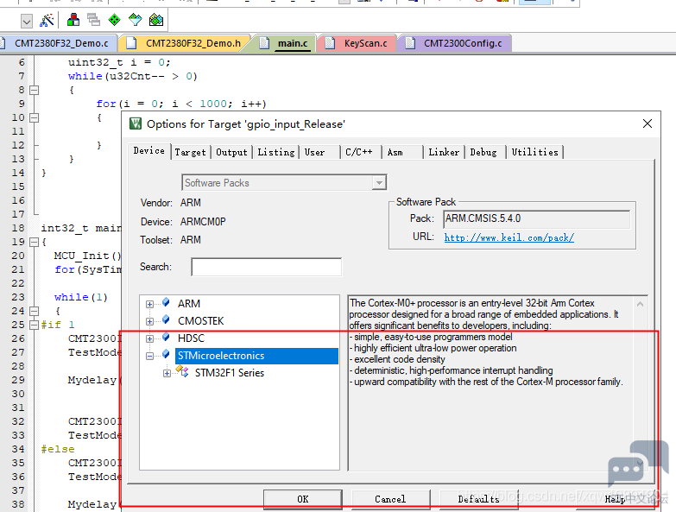676x512 pixels.
Task: Click file icon on KeyScan.c tab
Action: coord(330,43)
